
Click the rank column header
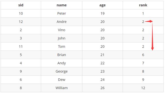[x=143, y=5]
